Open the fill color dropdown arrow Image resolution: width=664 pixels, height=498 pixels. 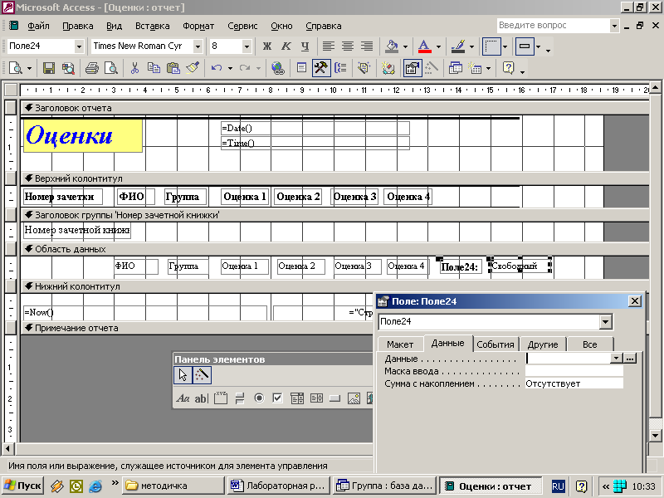[405, 46]
